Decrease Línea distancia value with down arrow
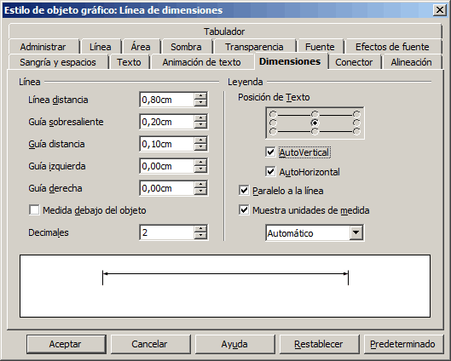This screenshot has width=451, height=361. pyautogui.click(x=200, y=102)
